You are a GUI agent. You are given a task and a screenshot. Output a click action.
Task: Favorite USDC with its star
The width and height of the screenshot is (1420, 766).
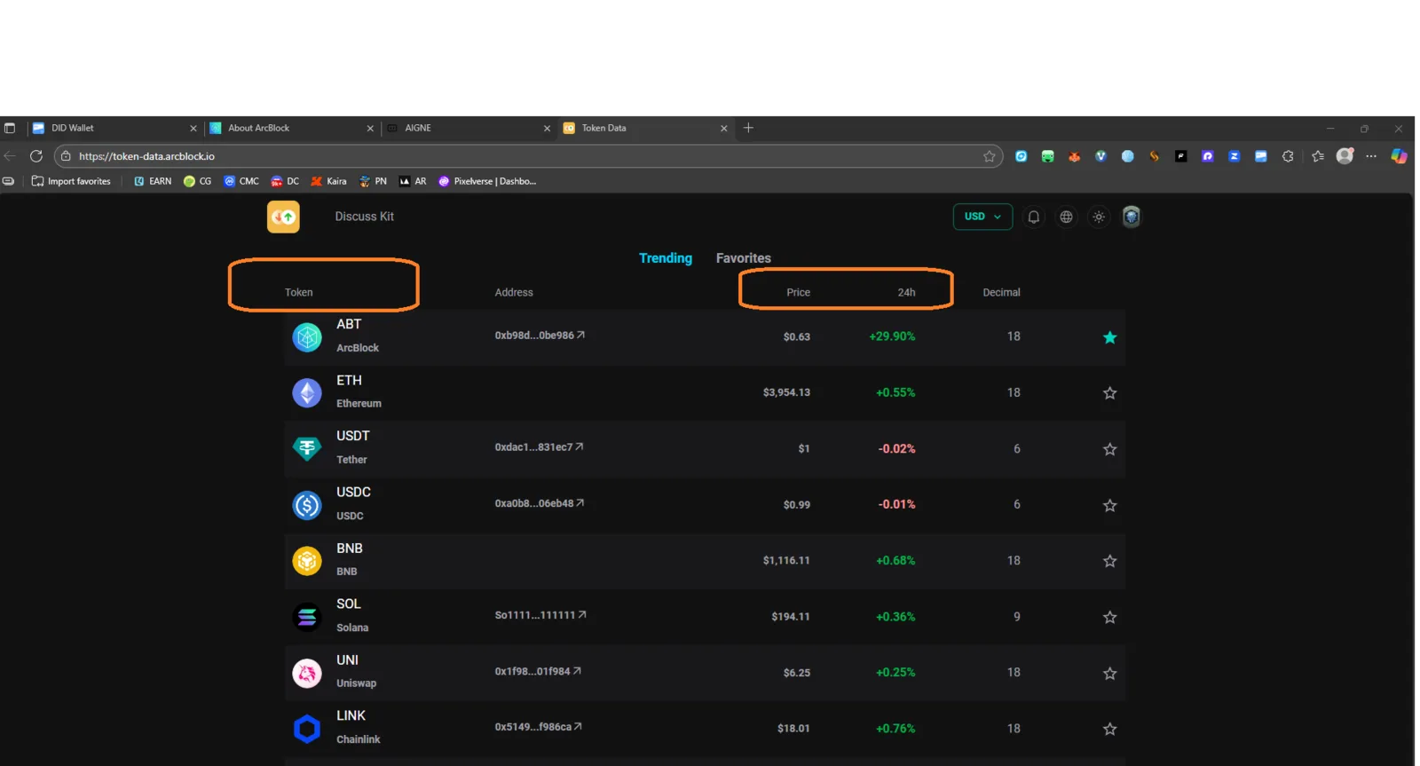(x=1109, y=505)
